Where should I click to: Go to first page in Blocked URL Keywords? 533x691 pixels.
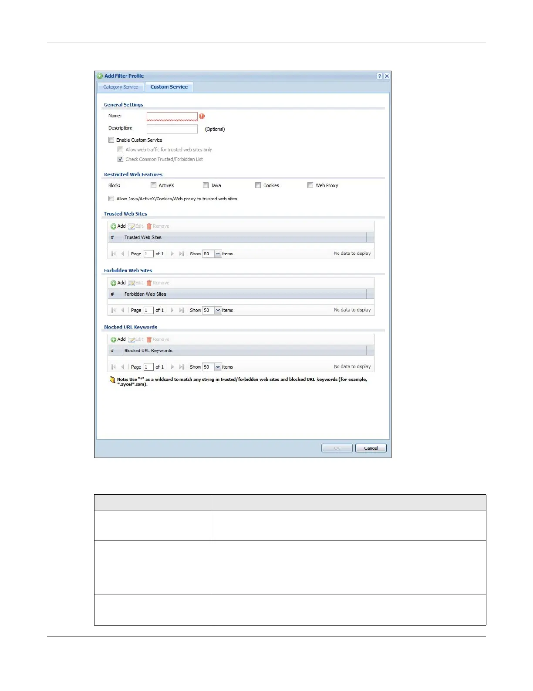coord(114,367)
